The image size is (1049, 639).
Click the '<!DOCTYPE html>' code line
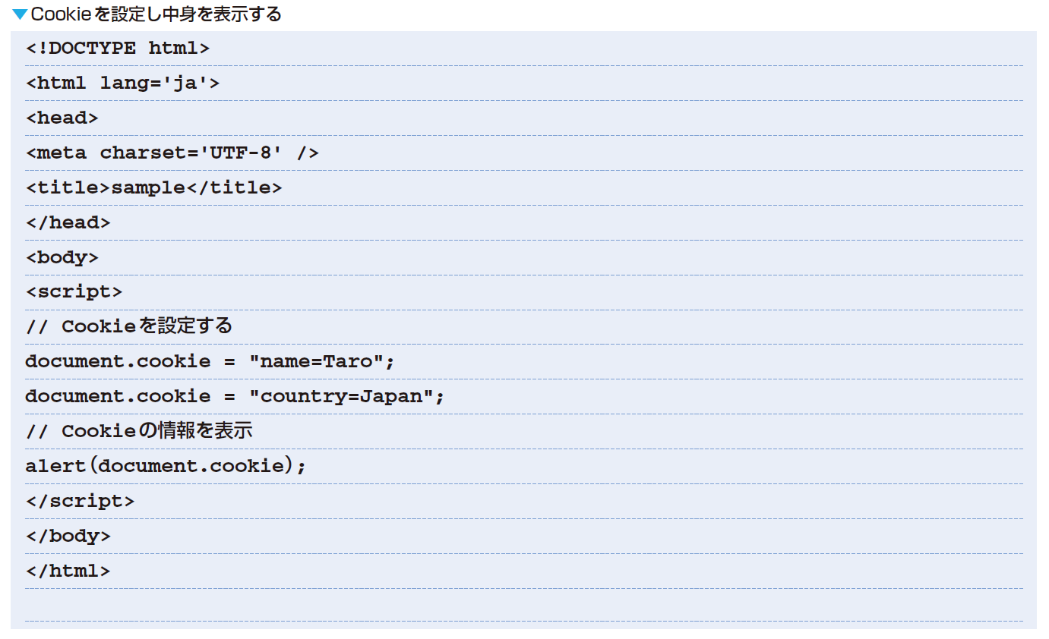click(118, 49)
